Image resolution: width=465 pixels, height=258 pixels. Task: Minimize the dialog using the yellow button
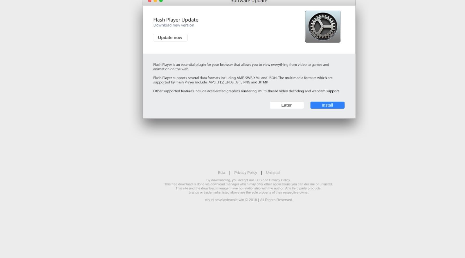[155, 1]
